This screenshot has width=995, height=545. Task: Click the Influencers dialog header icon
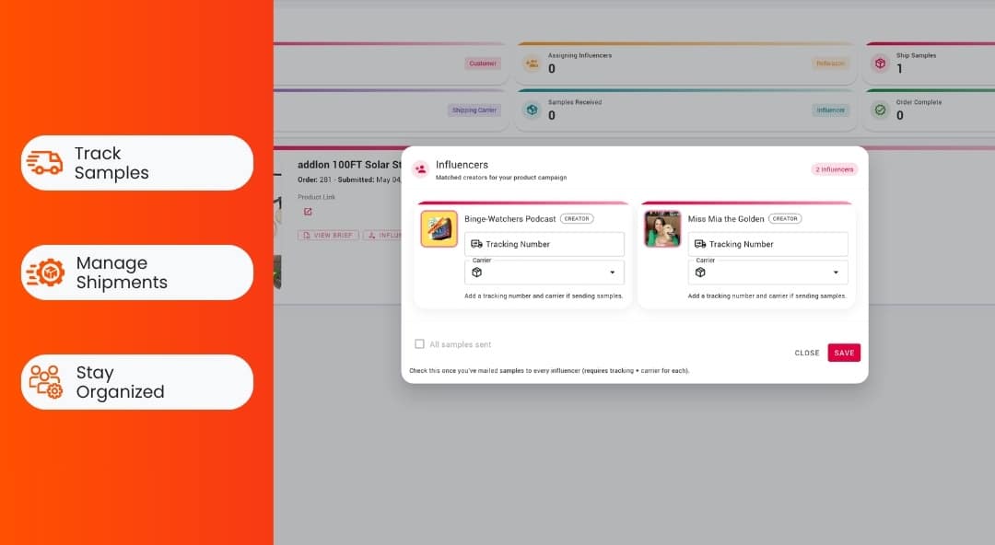(x=420, y=169)
